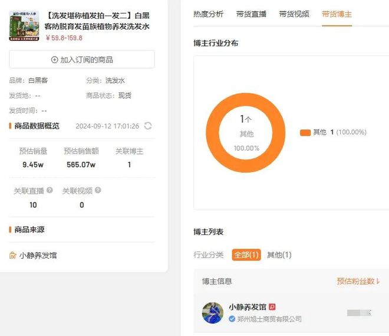
Task: Click the brand value 白黑客
Action: 38,80
